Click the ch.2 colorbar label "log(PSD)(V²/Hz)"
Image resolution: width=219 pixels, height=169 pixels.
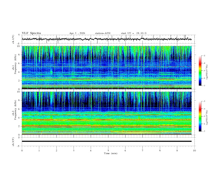coord(207,117)
